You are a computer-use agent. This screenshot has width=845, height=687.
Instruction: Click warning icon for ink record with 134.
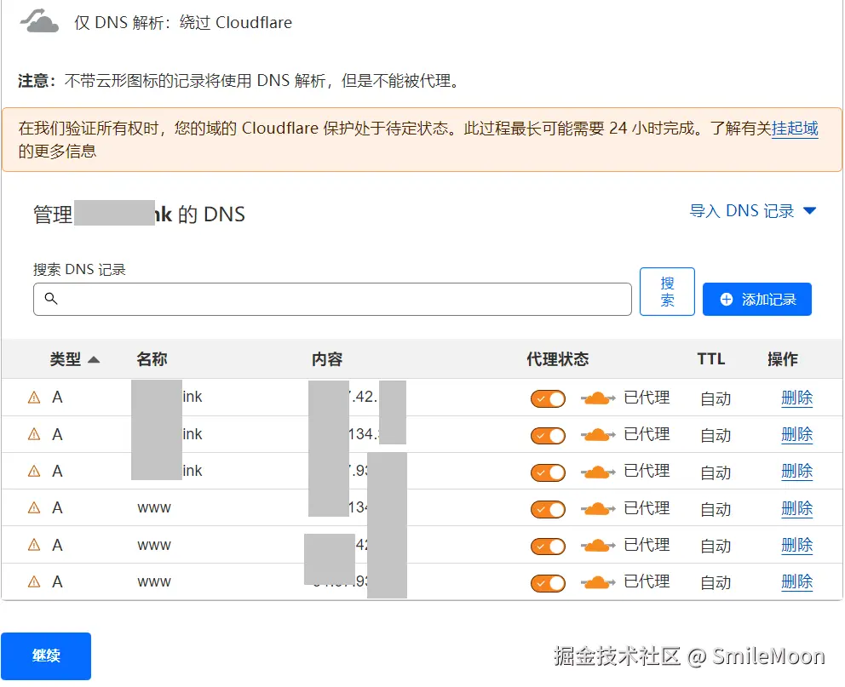34,434
